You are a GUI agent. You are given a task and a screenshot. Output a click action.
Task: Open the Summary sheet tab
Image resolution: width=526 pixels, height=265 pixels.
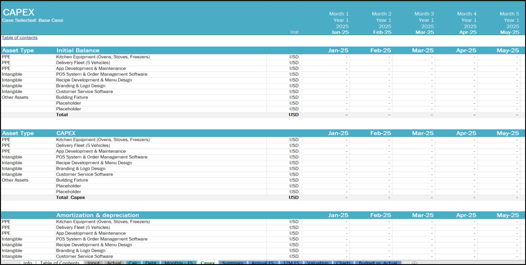(232, 263)
